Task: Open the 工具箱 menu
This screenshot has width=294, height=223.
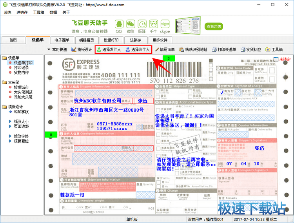Action: point(38,13)
